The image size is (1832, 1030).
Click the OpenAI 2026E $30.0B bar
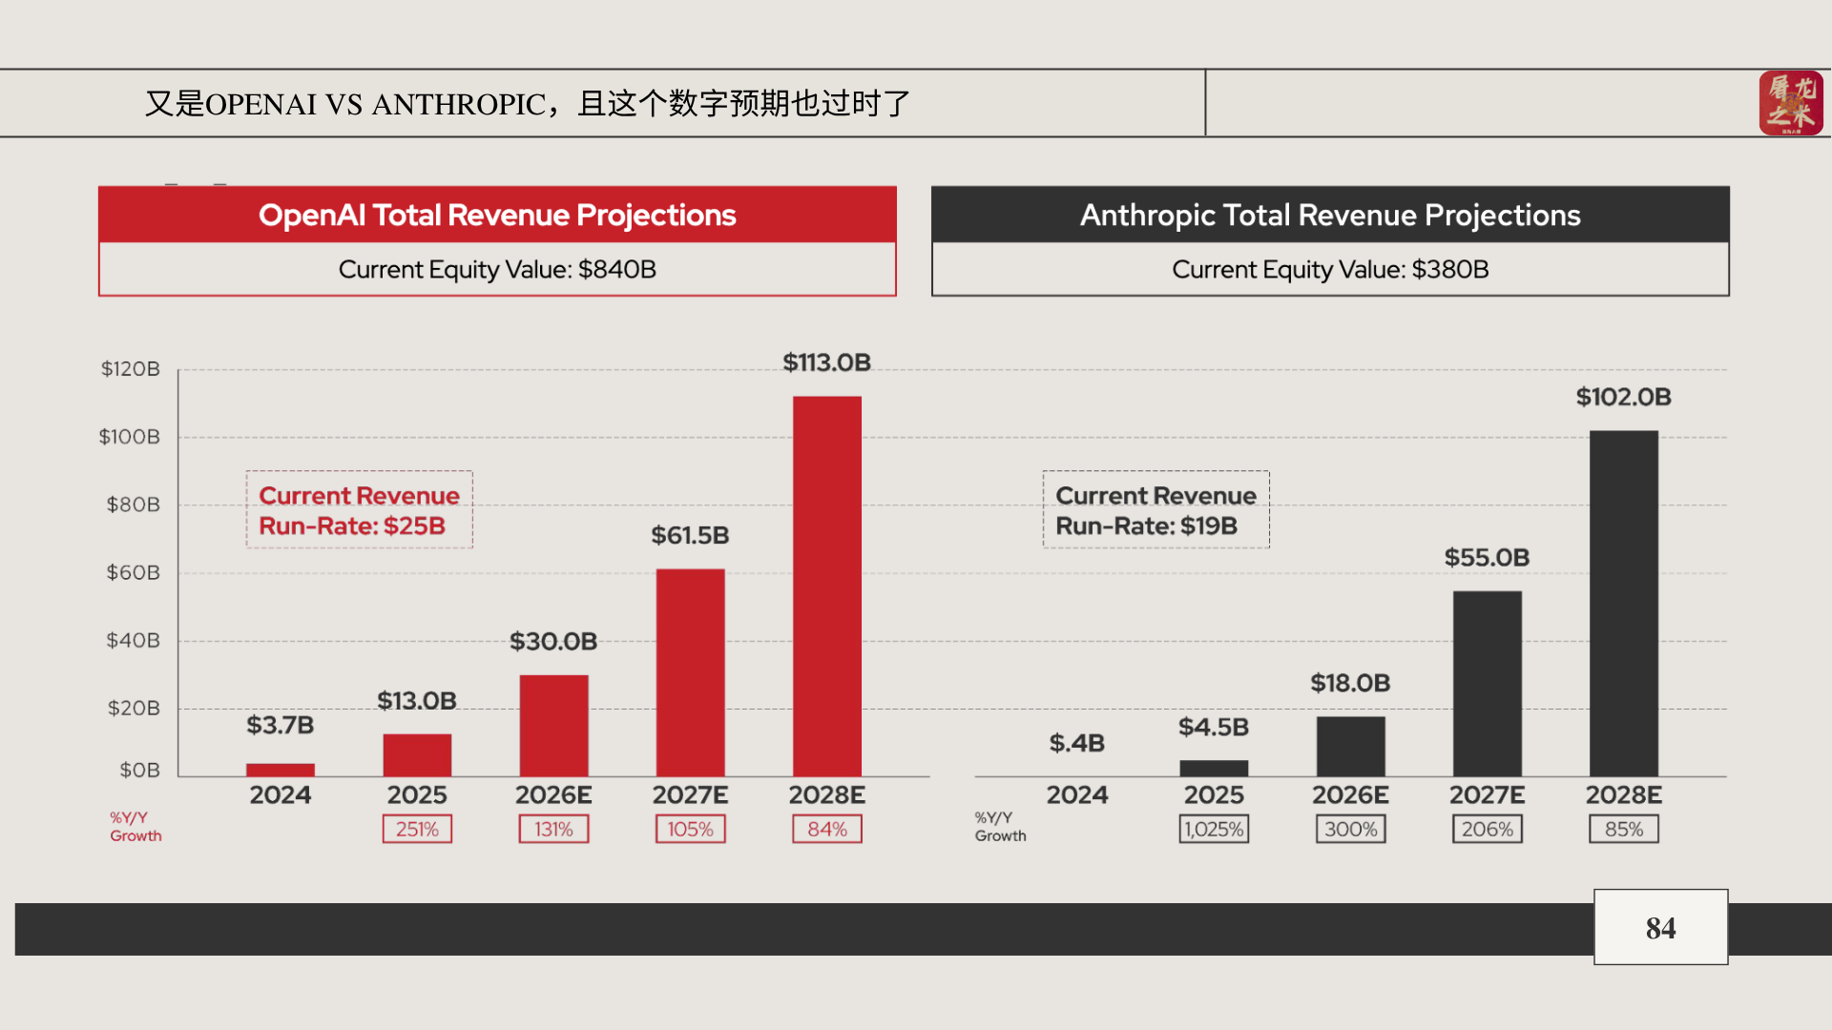[553, 726]
